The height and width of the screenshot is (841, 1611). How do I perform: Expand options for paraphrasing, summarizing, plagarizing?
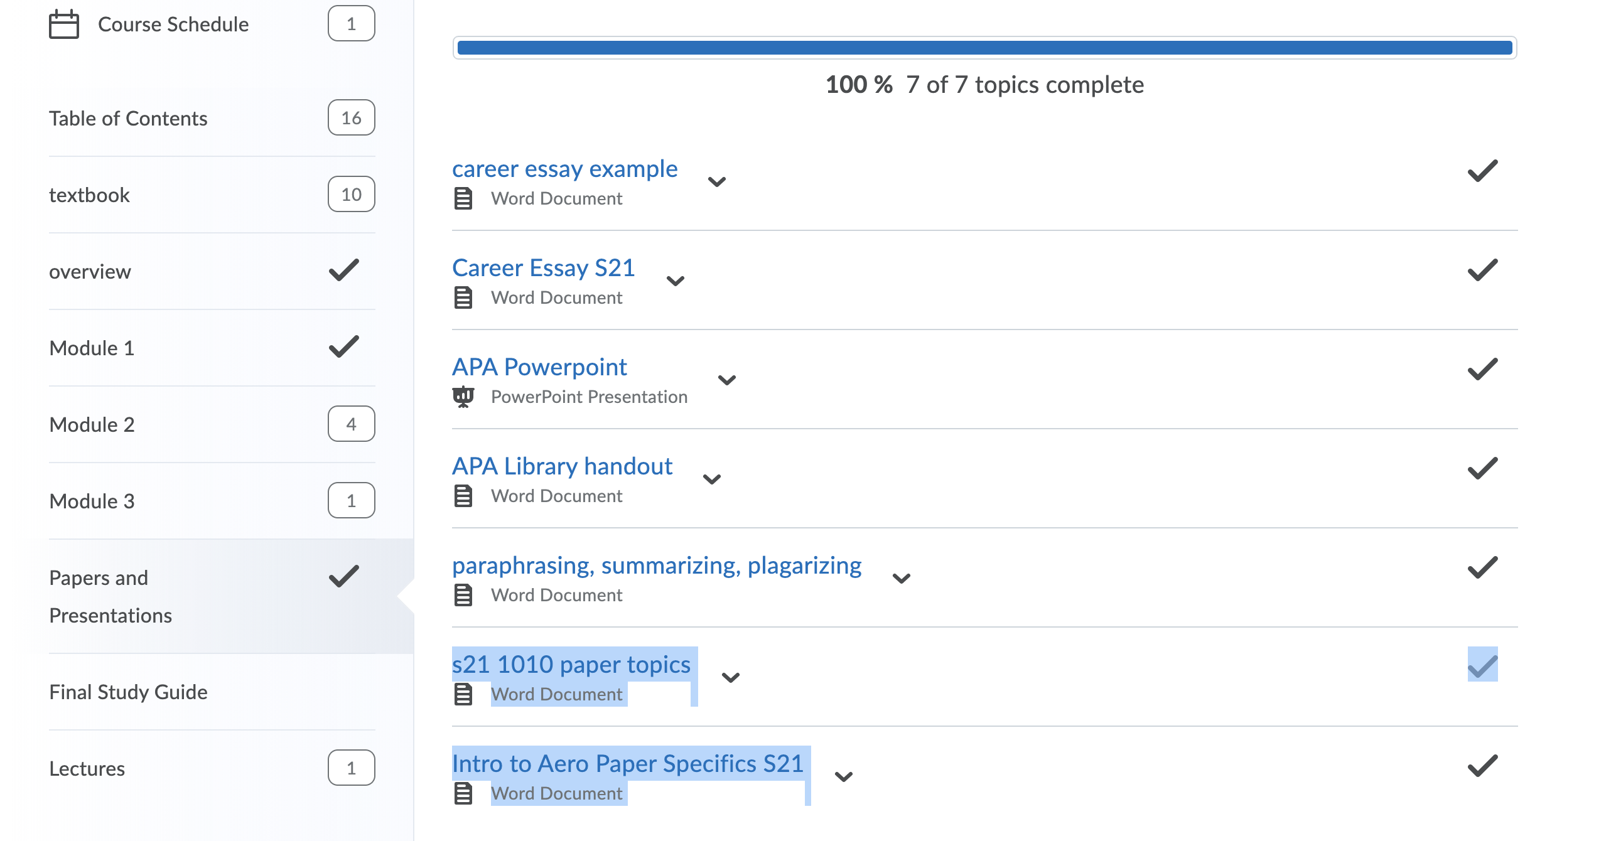[x=902, y=578]
